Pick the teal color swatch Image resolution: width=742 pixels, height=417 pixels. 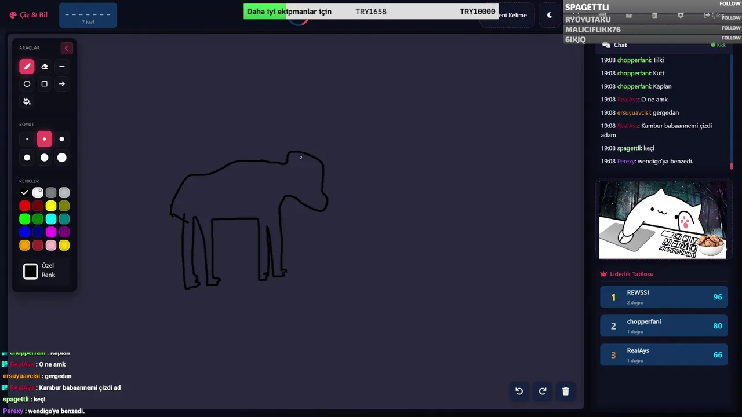point(64,219)
